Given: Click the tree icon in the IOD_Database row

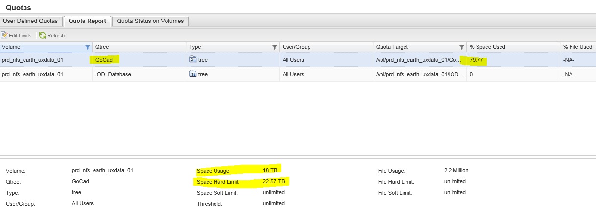Looking at the screenshot, I should pos(193,74).
